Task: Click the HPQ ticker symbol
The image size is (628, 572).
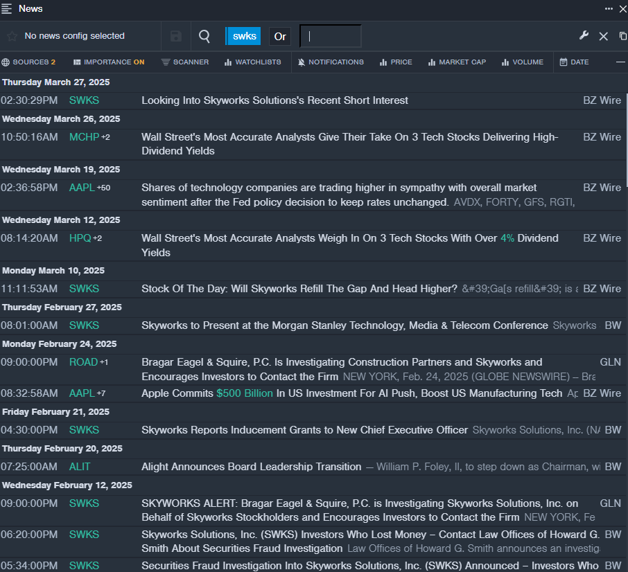Action: [x=80, y=238]
